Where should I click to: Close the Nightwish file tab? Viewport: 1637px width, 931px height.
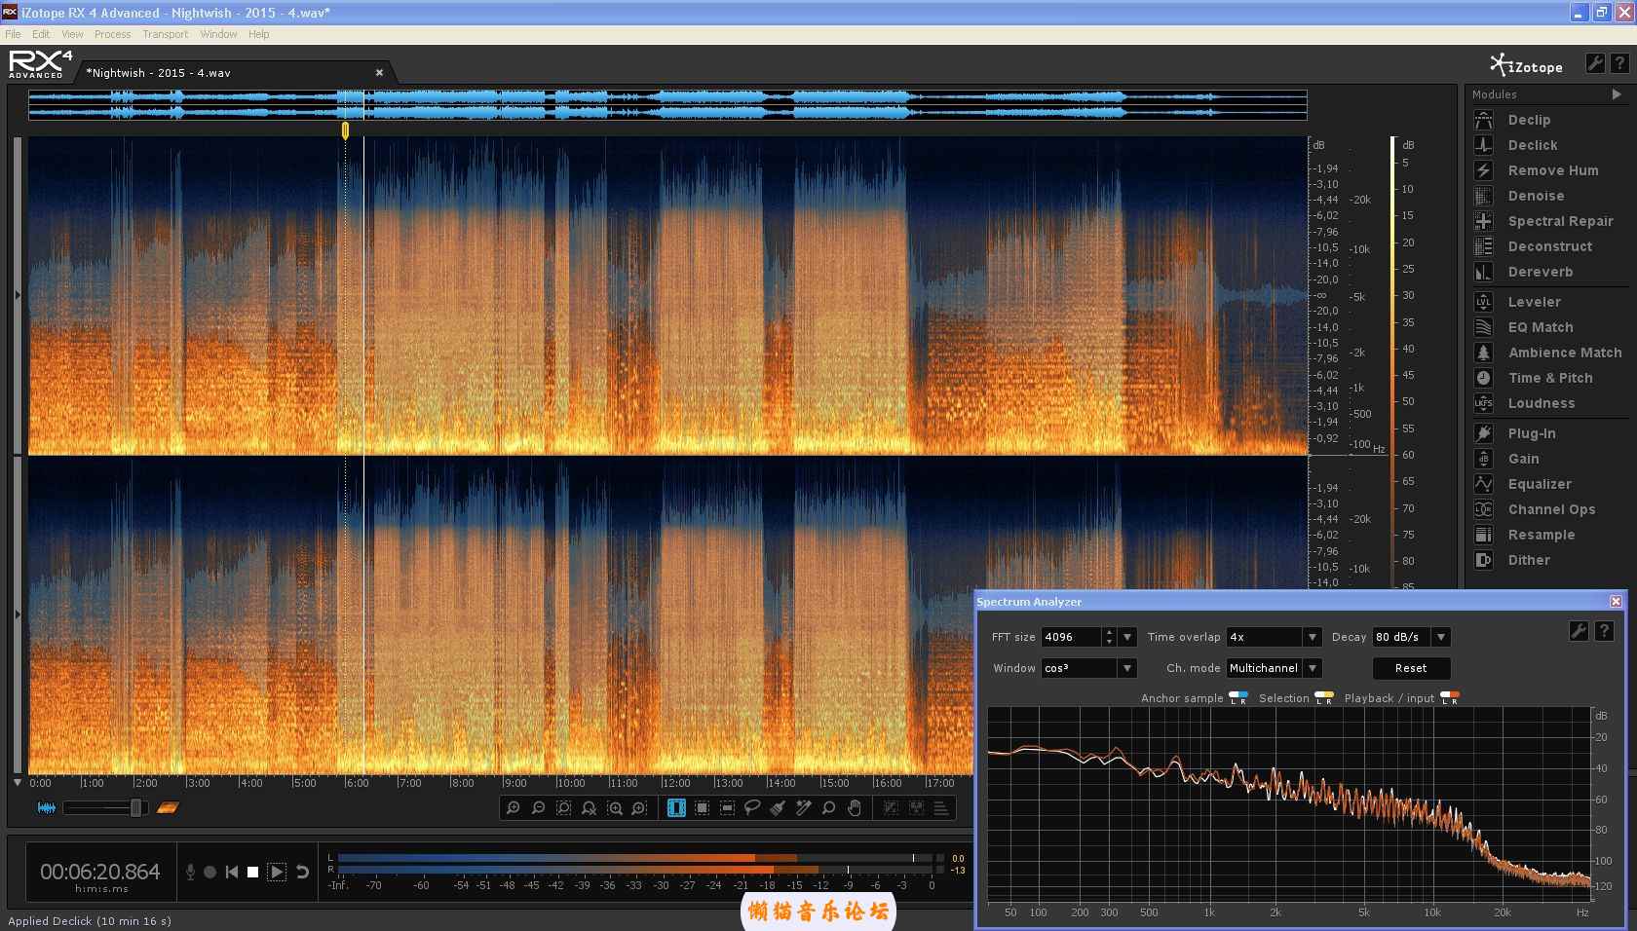click(379, 73)
